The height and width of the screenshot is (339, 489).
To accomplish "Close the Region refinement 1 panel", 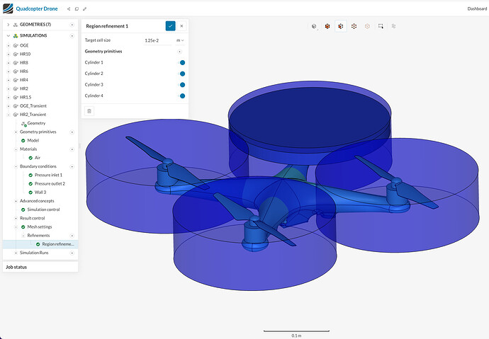I will coord(181,25).
